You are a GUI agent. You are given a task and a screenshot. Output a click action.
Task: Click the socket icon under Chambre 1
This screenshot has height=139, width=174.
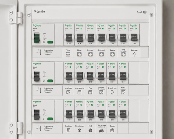click(x=90, y=54)
